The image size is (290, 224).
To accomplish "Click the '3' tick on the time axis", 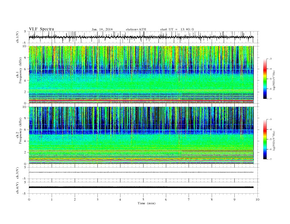I will (x=97, y=199).
